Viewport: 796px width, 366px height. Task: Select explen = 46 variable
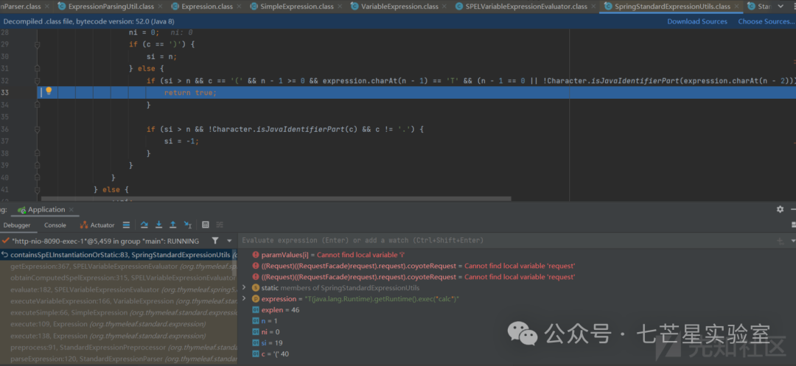[x=276, y=310]
